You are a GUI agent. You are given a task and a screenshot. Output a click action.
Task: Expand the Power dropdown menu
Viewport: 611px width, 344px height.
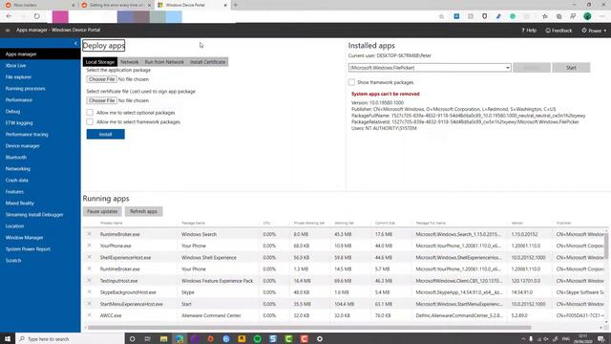coord(594,31)
